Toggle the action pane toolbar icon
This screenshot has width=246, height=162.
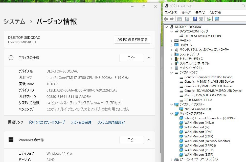coord(201,19)
